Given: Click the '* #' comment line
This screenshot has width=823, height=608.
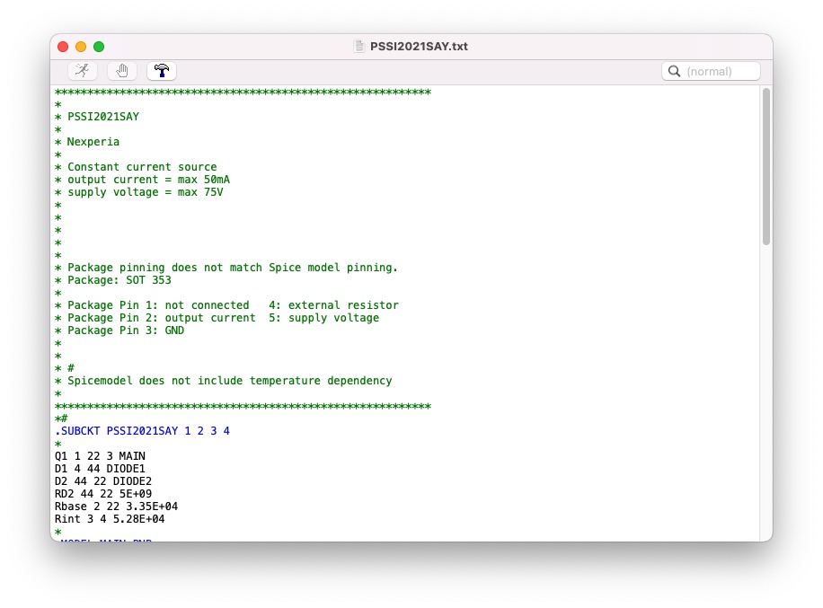Looking at the screenshot, I should click(x=65, y=368).
